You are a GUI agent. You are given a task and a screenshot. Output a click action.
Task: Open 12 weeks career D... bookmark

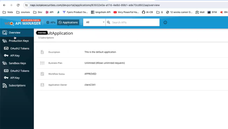click(179, 12)
